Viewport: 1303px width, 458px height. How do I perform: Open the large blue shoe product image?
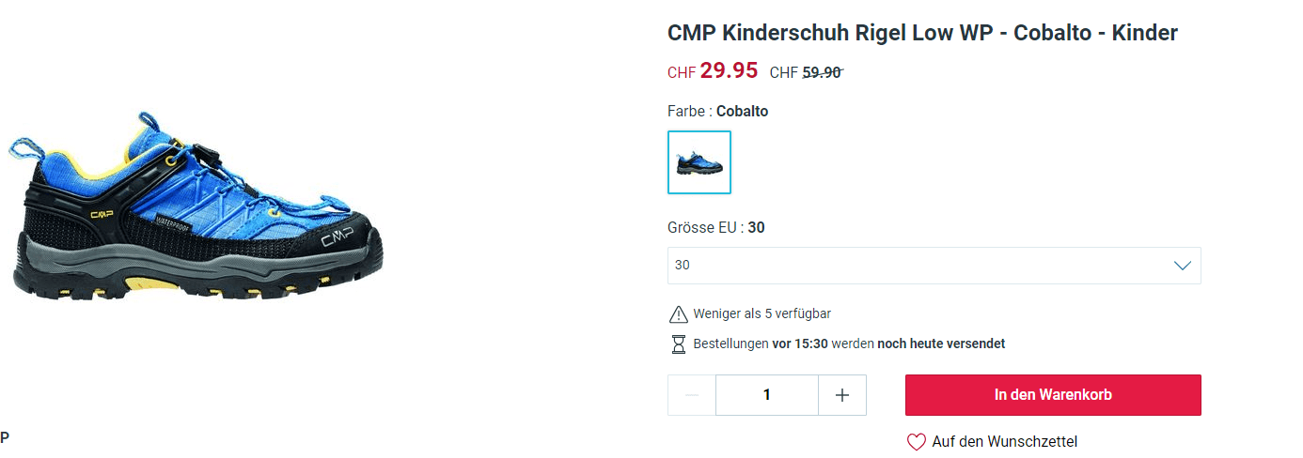click(x=197, y=206)
